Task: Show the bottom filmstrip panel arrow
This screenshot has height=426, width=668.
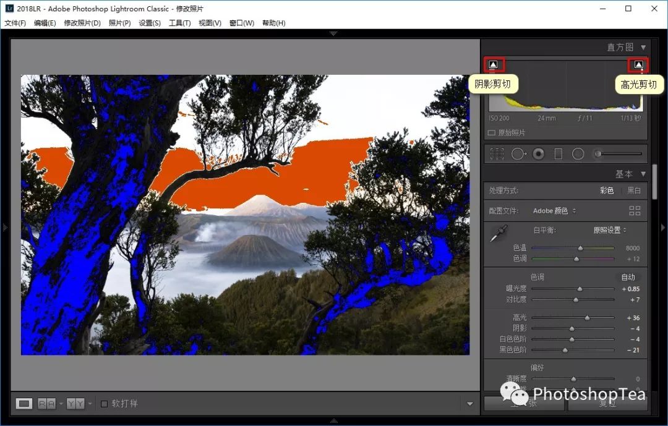Action: coord(333,421)
